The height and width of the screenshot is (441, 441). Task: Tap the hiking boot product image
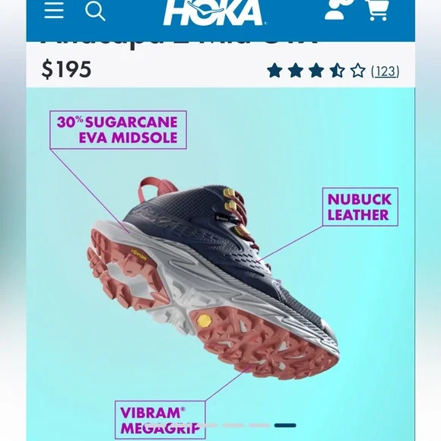point(214,278)
